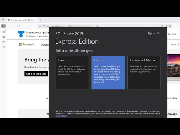180x135 pixels.
Task: Close the Download Microsoft SQL Server tab
Action: click(35, 20)
